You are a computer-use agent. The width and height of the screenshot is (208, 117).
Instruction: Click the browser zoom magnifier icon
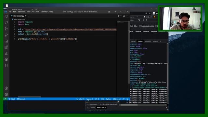point(146,13)
